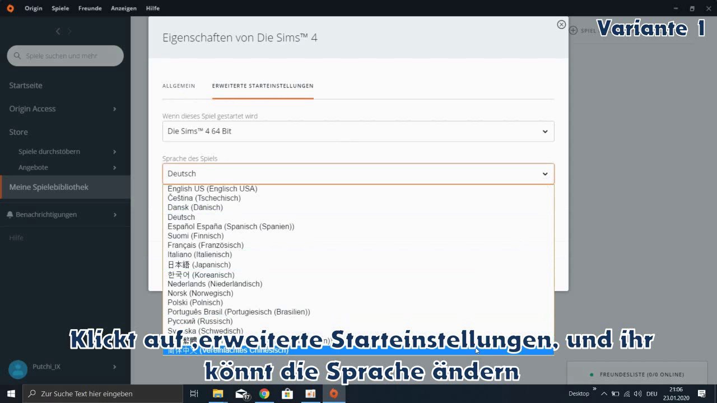Open the Origin menu
717x403 pixels.
34,8
